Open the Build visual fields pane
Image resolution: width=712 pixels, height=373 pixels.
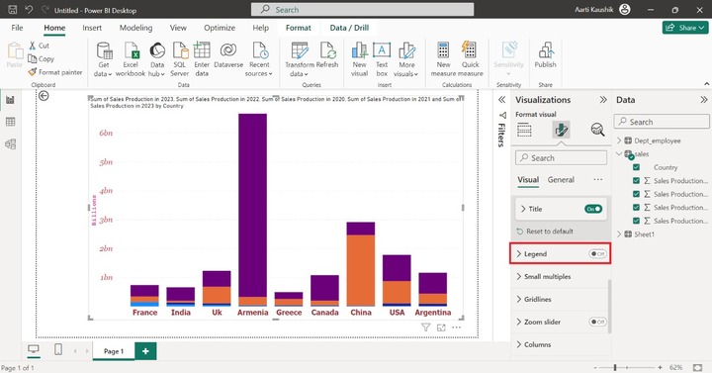(524, 130)
